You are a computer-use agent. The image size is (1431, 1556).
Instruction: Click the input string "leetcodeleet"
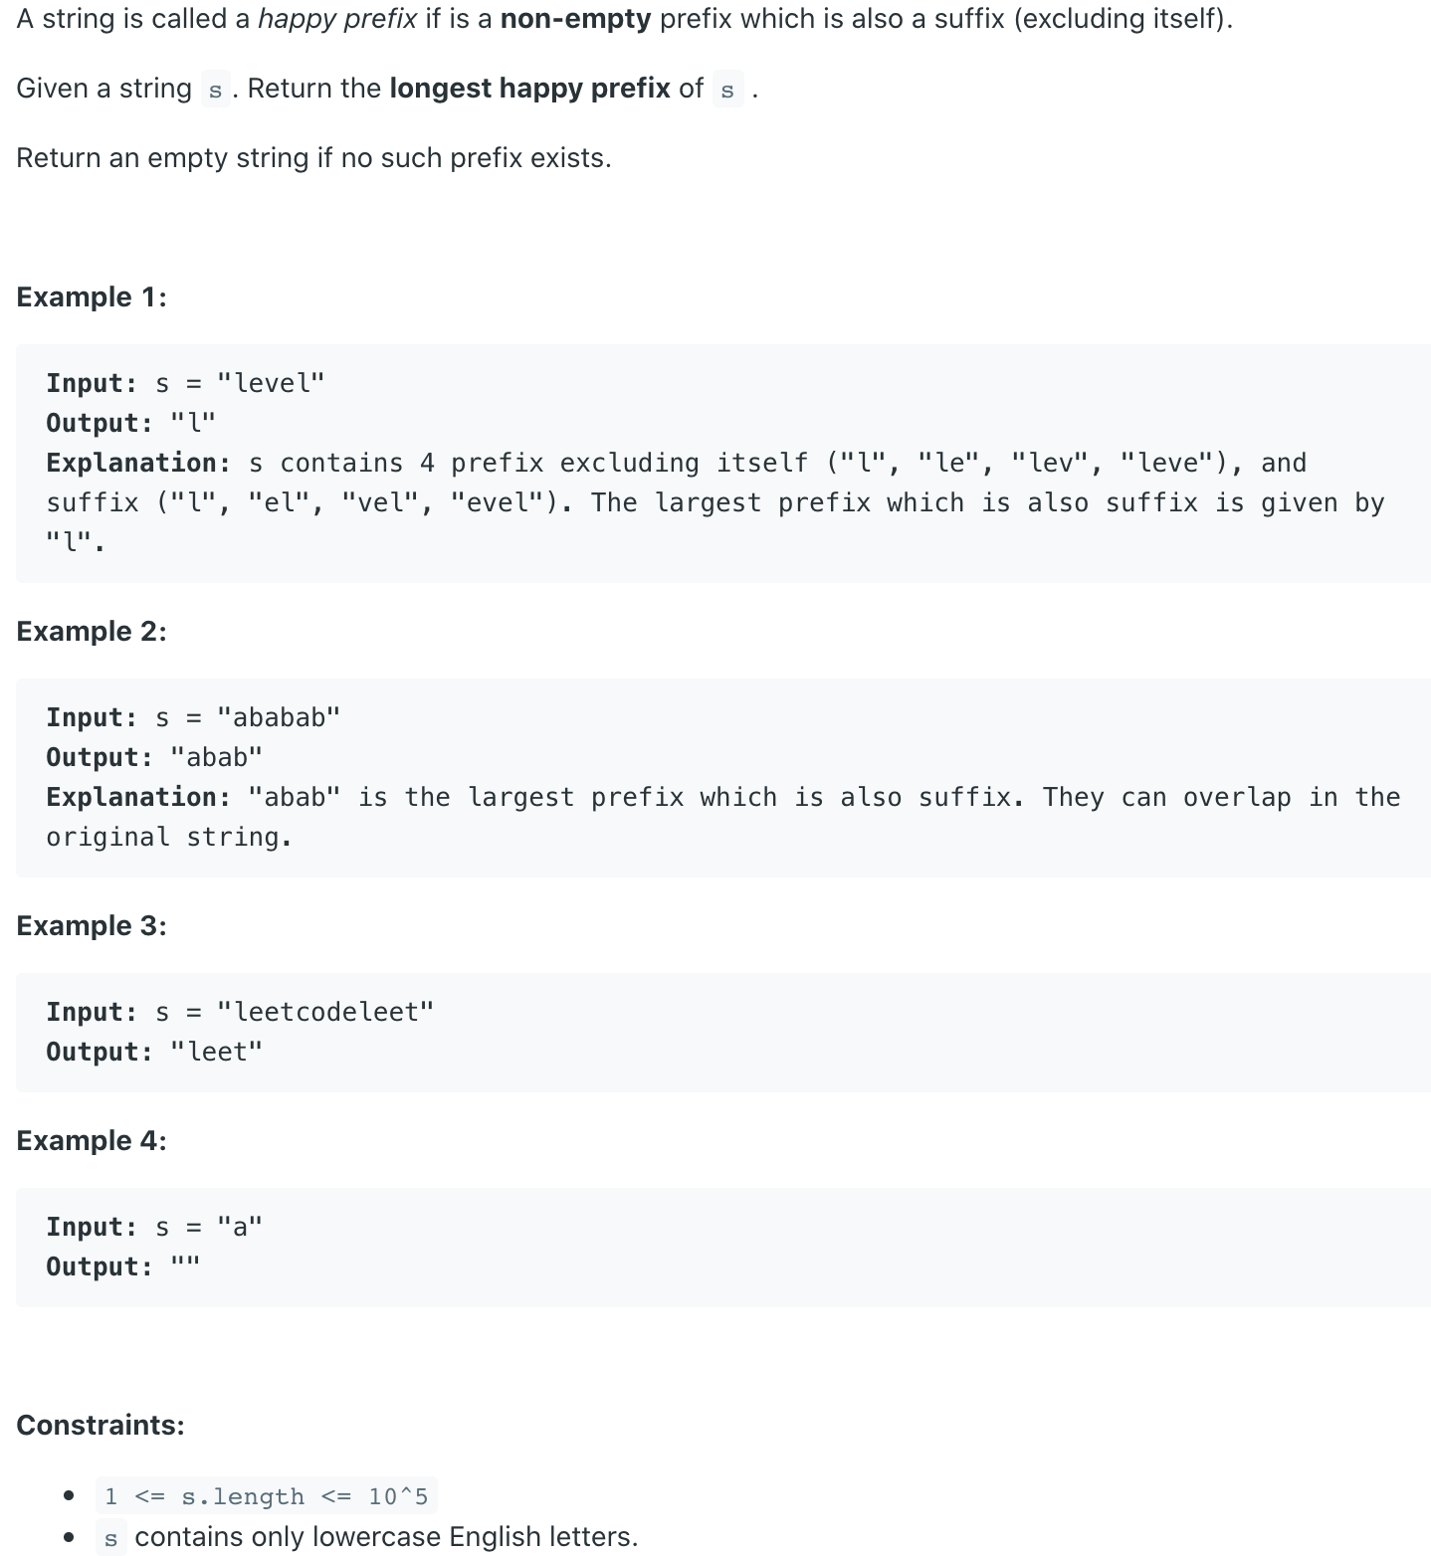[x=325, y=1012]
